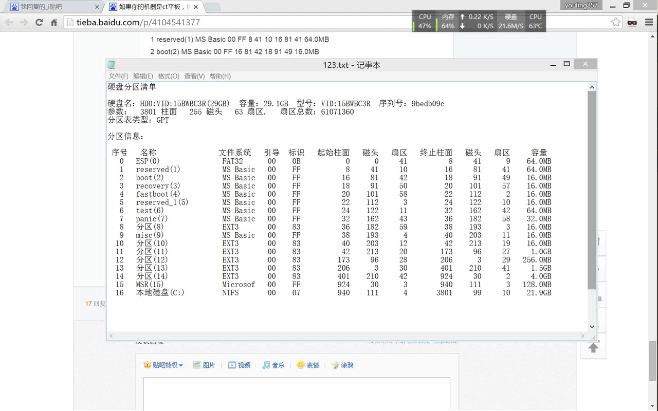Screen dimensions: 658x411
Task: Expand the 贴吧特权 dropdown
Action: click(x=163, y=365)
